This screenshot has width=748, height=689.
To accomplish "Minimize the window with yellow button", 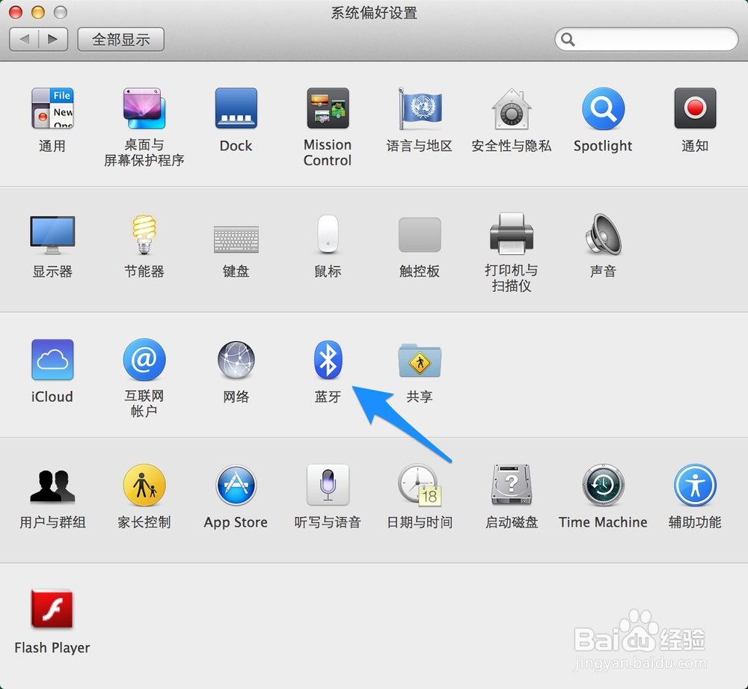I will tap(38, 13).
